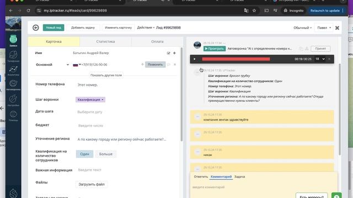Open the Автоворонка sidebar icon
This screenshot has height=198, width=353.
(x=13, y=85)
